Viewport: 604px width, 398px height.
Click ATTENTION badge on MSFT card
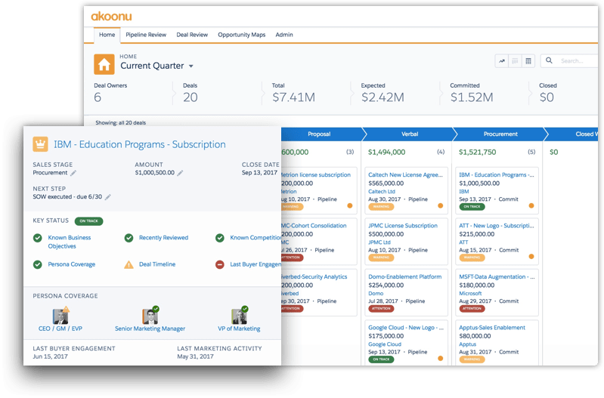tap(472, 309)
